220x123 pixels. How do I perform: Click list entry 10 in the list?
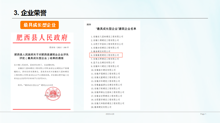(x=103, y=70)
